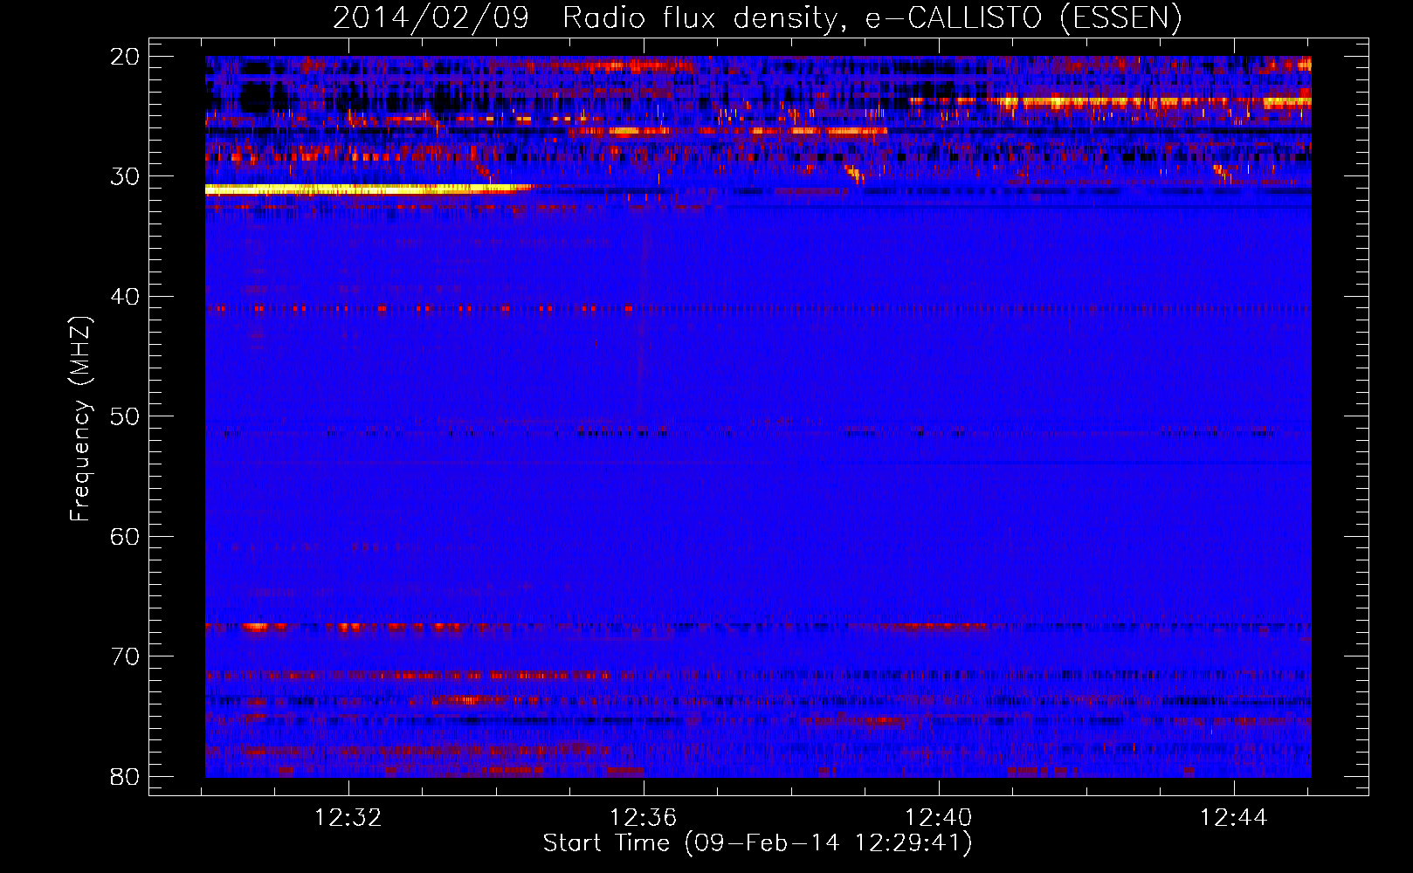Click the bright yellow emission band near 31 MHz
The image size is (1413, 873).
369,189
